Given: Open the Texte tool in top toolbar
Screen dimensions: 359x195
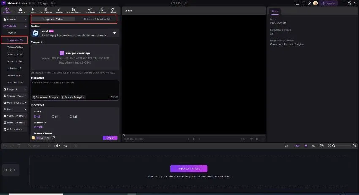Looking at the screenshot, I should [x=33, y=11].
